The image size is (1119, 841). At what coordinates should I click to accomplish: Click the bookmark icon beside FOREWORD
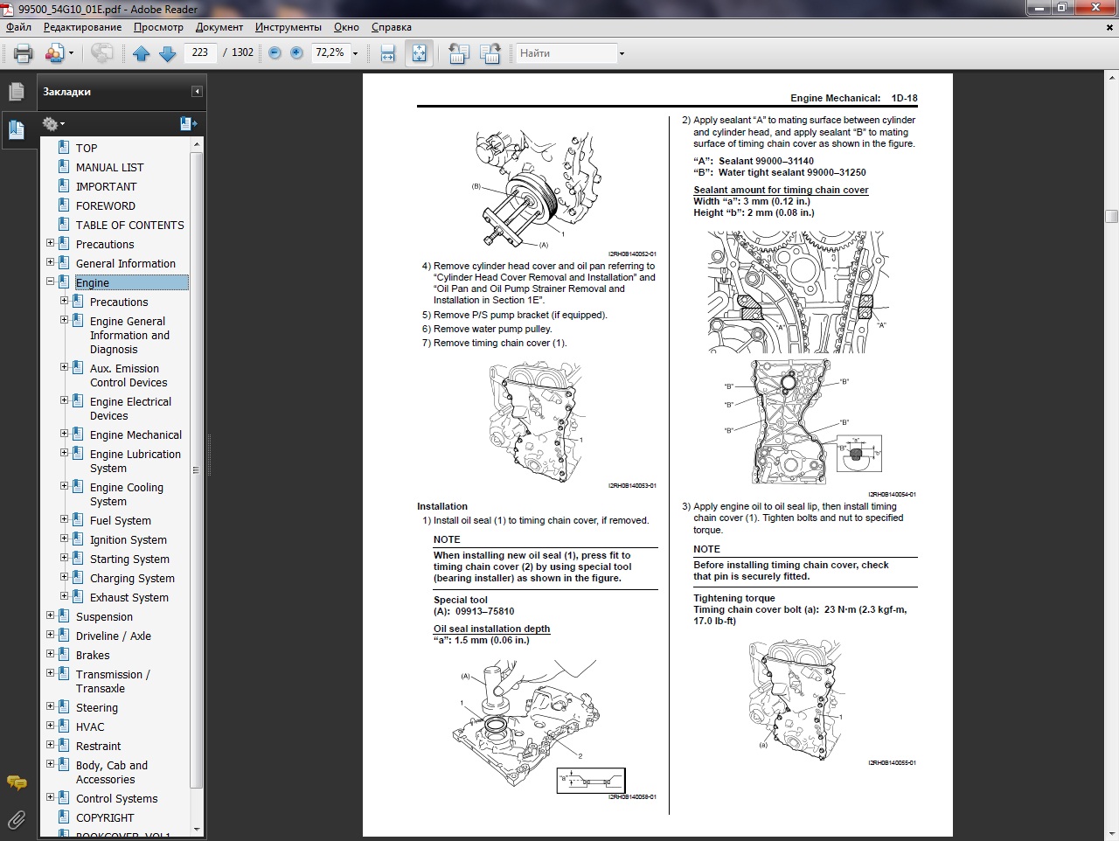click(x=64, y=205)
